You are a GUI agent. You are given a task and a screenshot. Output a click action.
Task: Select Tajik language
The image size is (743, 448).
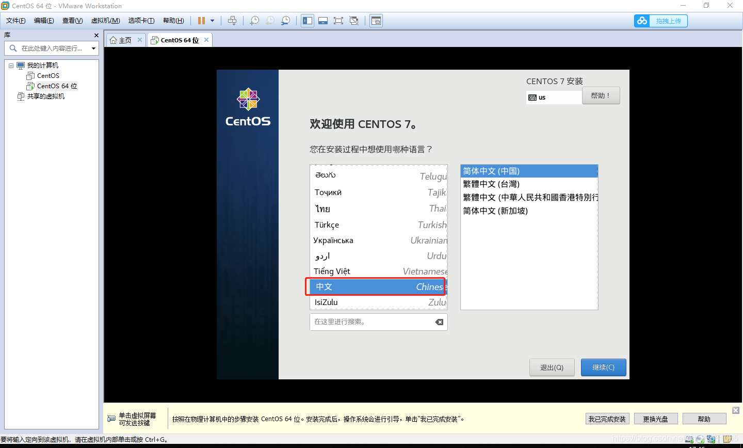tap(379, 192)
